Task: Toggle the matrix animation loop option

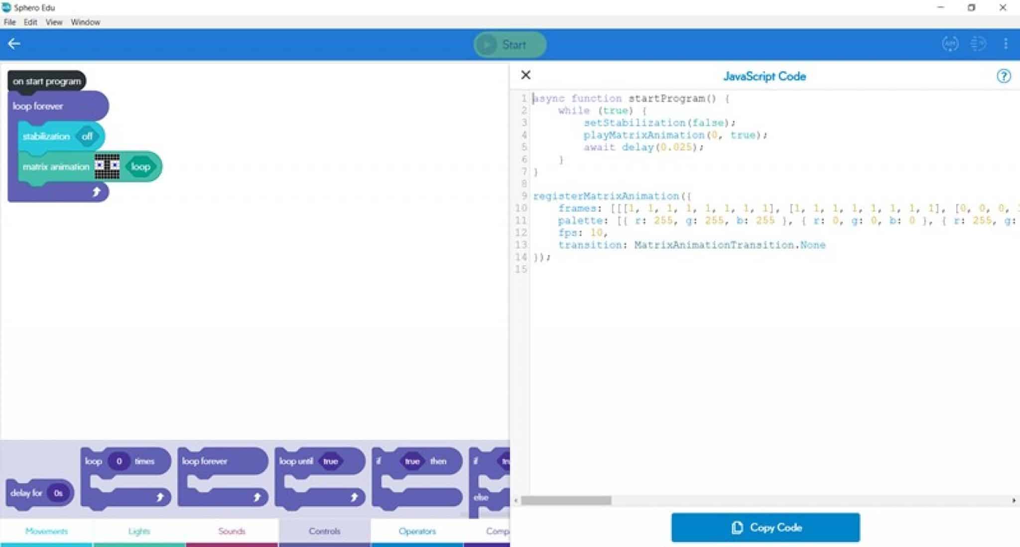Action: (x=140, y=167)
